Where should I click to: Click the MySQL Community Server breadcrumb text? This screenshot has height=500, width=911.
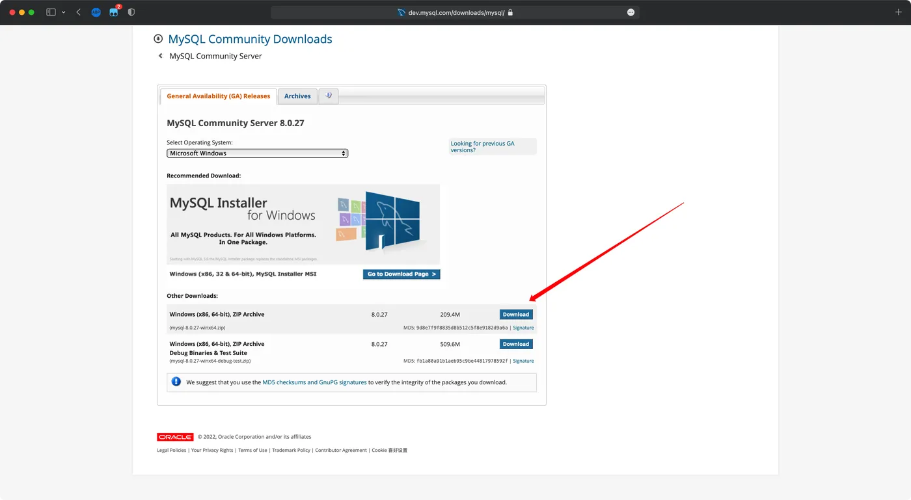215,56
